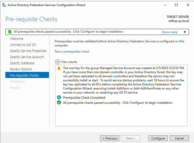Click the AD FS wizard title bar icon
This screenshot has height=143, width=194.
(4, 5)
